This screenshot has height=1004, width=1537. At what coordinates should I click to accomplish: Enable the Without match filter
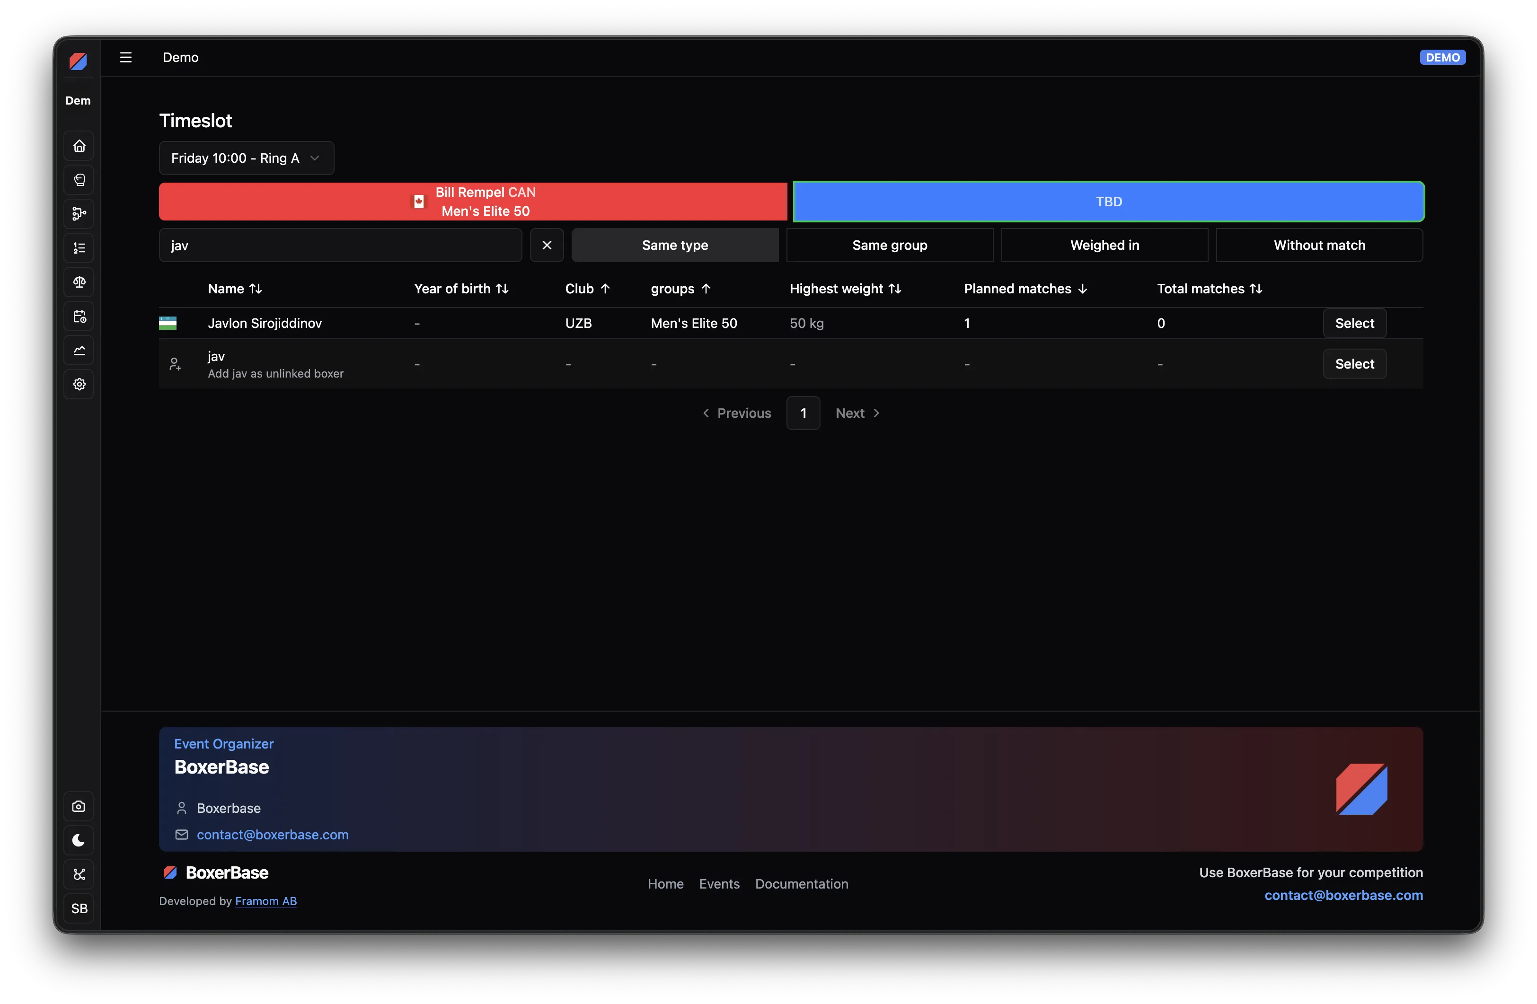tap(1319, 246)
